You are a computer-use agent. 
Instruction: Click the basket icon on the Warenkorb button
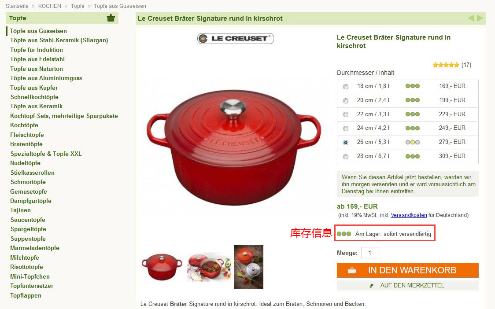pos(352,271)
